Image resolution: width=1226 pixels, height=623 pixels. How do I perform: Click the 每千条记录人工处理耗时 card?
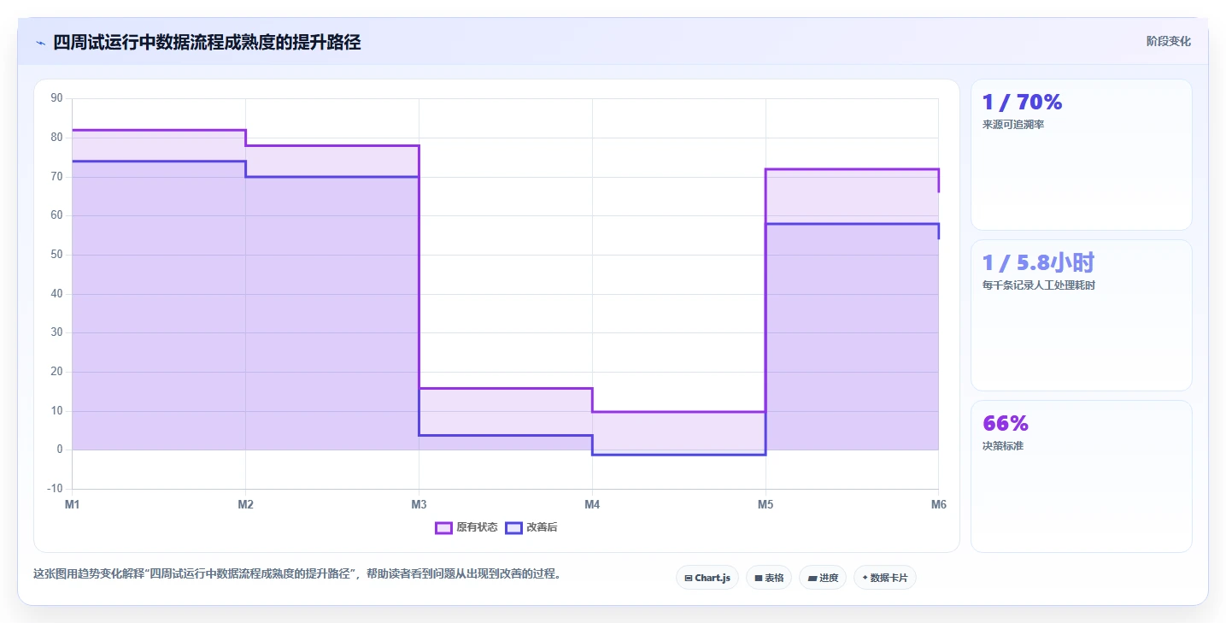(1082, 315)
